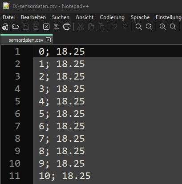Place cursor in text "0; 18.25"
The height and width of the screenshot is (184, 182).
(62, 52)
